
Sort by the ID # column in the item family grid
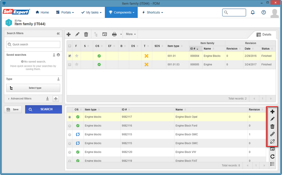(194, 49)
